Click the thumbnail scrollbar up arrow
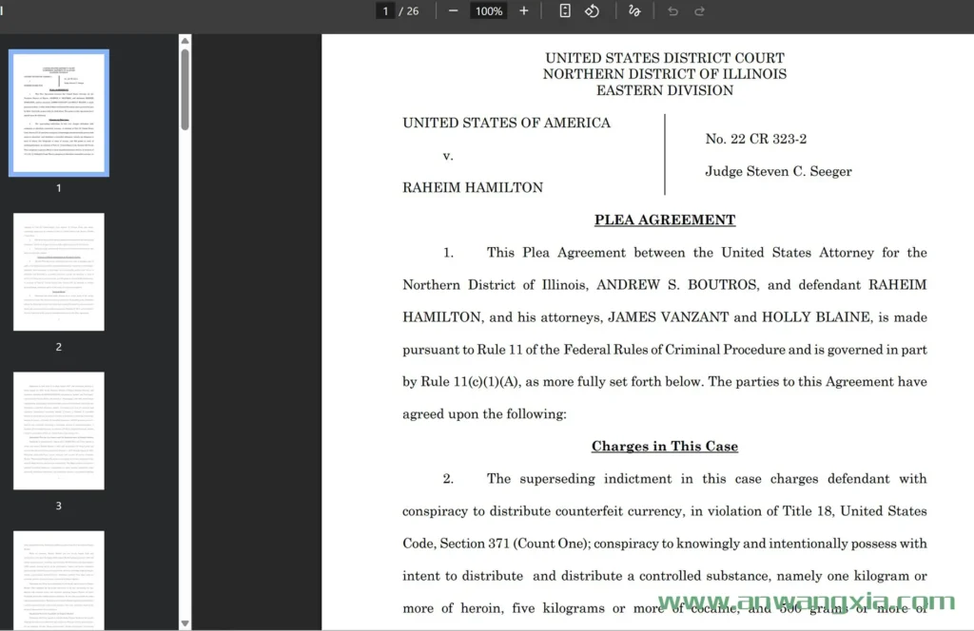 point(185,41)
